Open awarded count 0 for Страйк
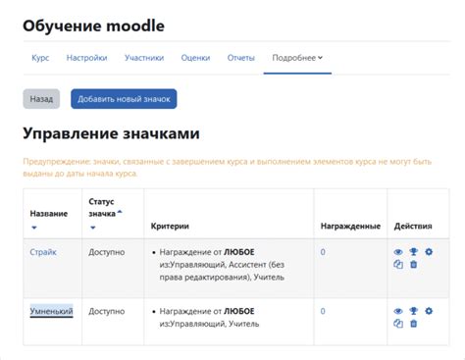This screenshot has height=360, width=465. (323, 252)
